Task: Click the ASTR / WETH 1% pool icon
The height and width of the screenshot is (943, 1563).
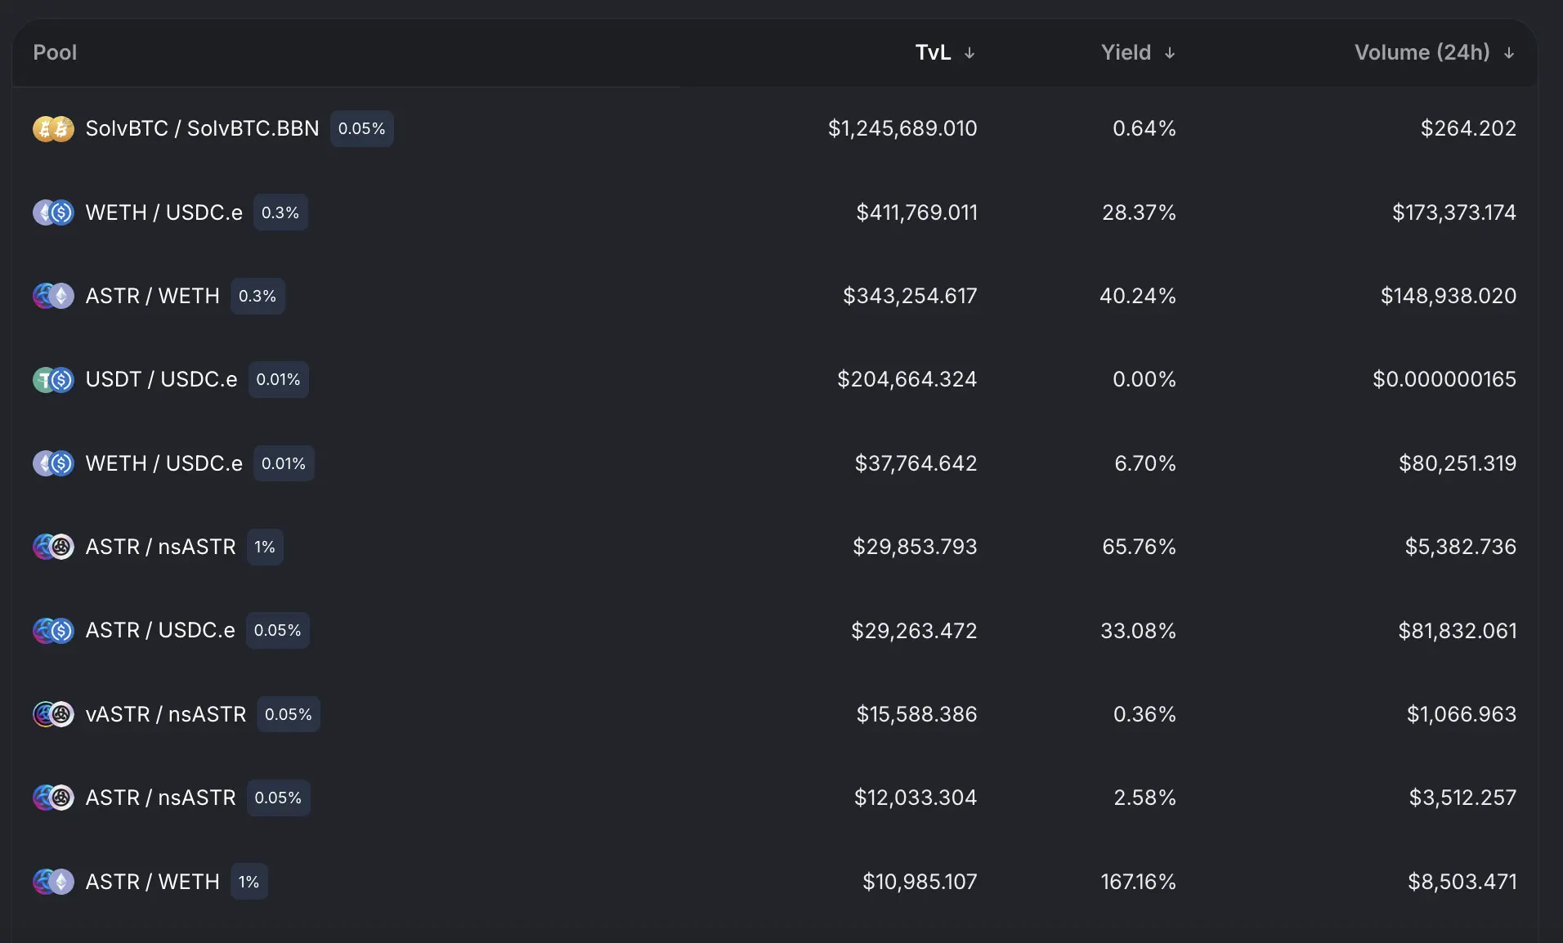Action: [x=53, y=882]
